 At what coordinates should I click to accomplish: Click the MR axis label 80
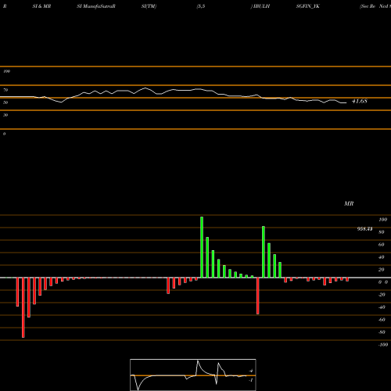(382, 232)
